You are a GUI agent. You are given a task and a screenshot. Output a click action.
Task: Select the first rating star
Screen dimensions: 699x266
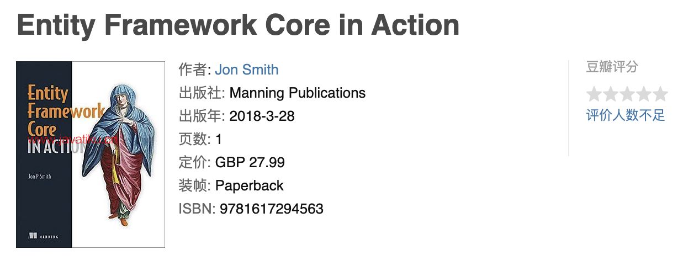[594, 94]
